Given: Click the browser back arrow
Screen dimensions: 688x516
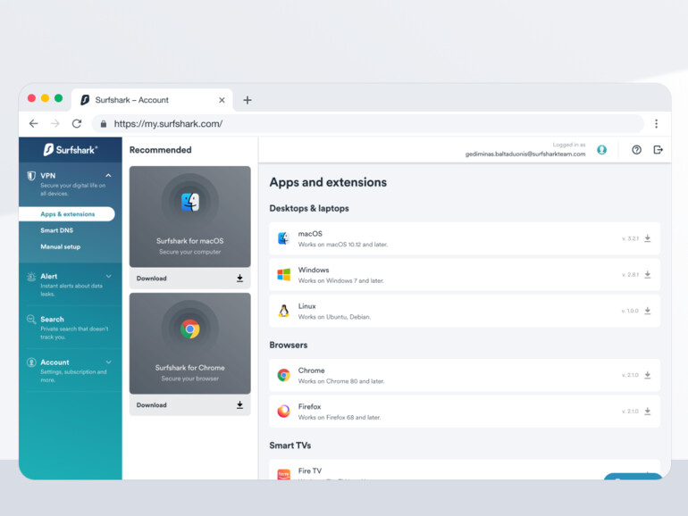Looking at the screenshot, I should coord(34,123).
